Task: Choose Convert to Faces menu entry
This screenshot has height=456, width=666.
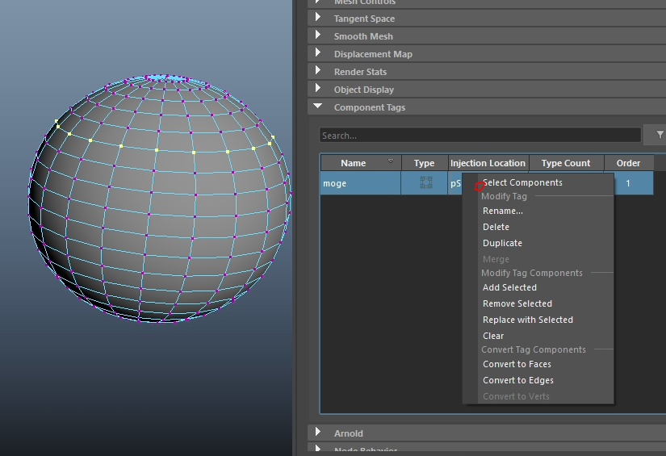Action: pyautogui.click(x=538, y=364)
